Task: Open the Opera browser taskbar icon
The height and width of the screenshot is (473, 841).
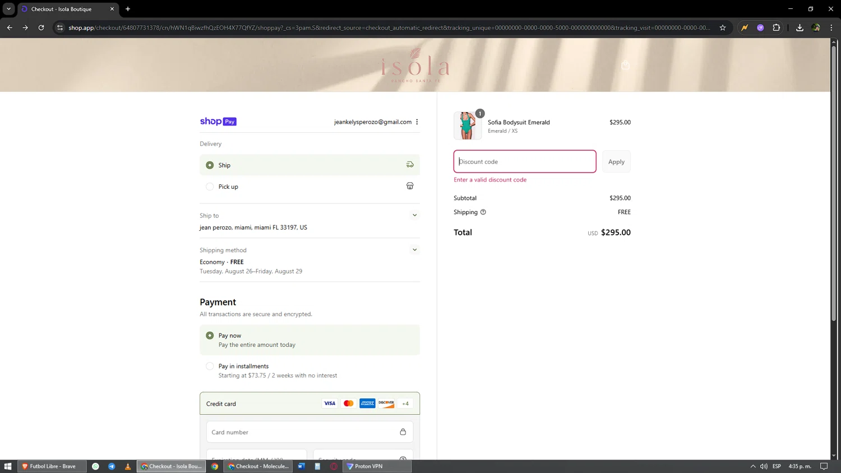Action: click(x=334, y=466)
